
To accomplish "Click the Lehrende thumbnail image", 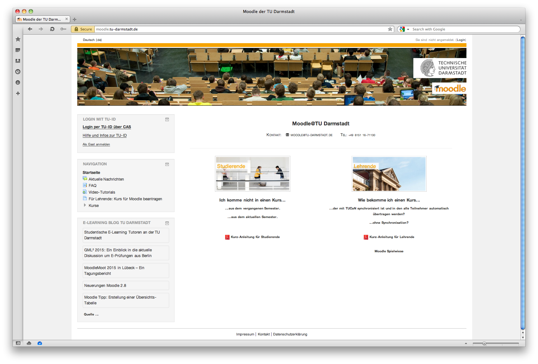I will (x=389, y=174).
